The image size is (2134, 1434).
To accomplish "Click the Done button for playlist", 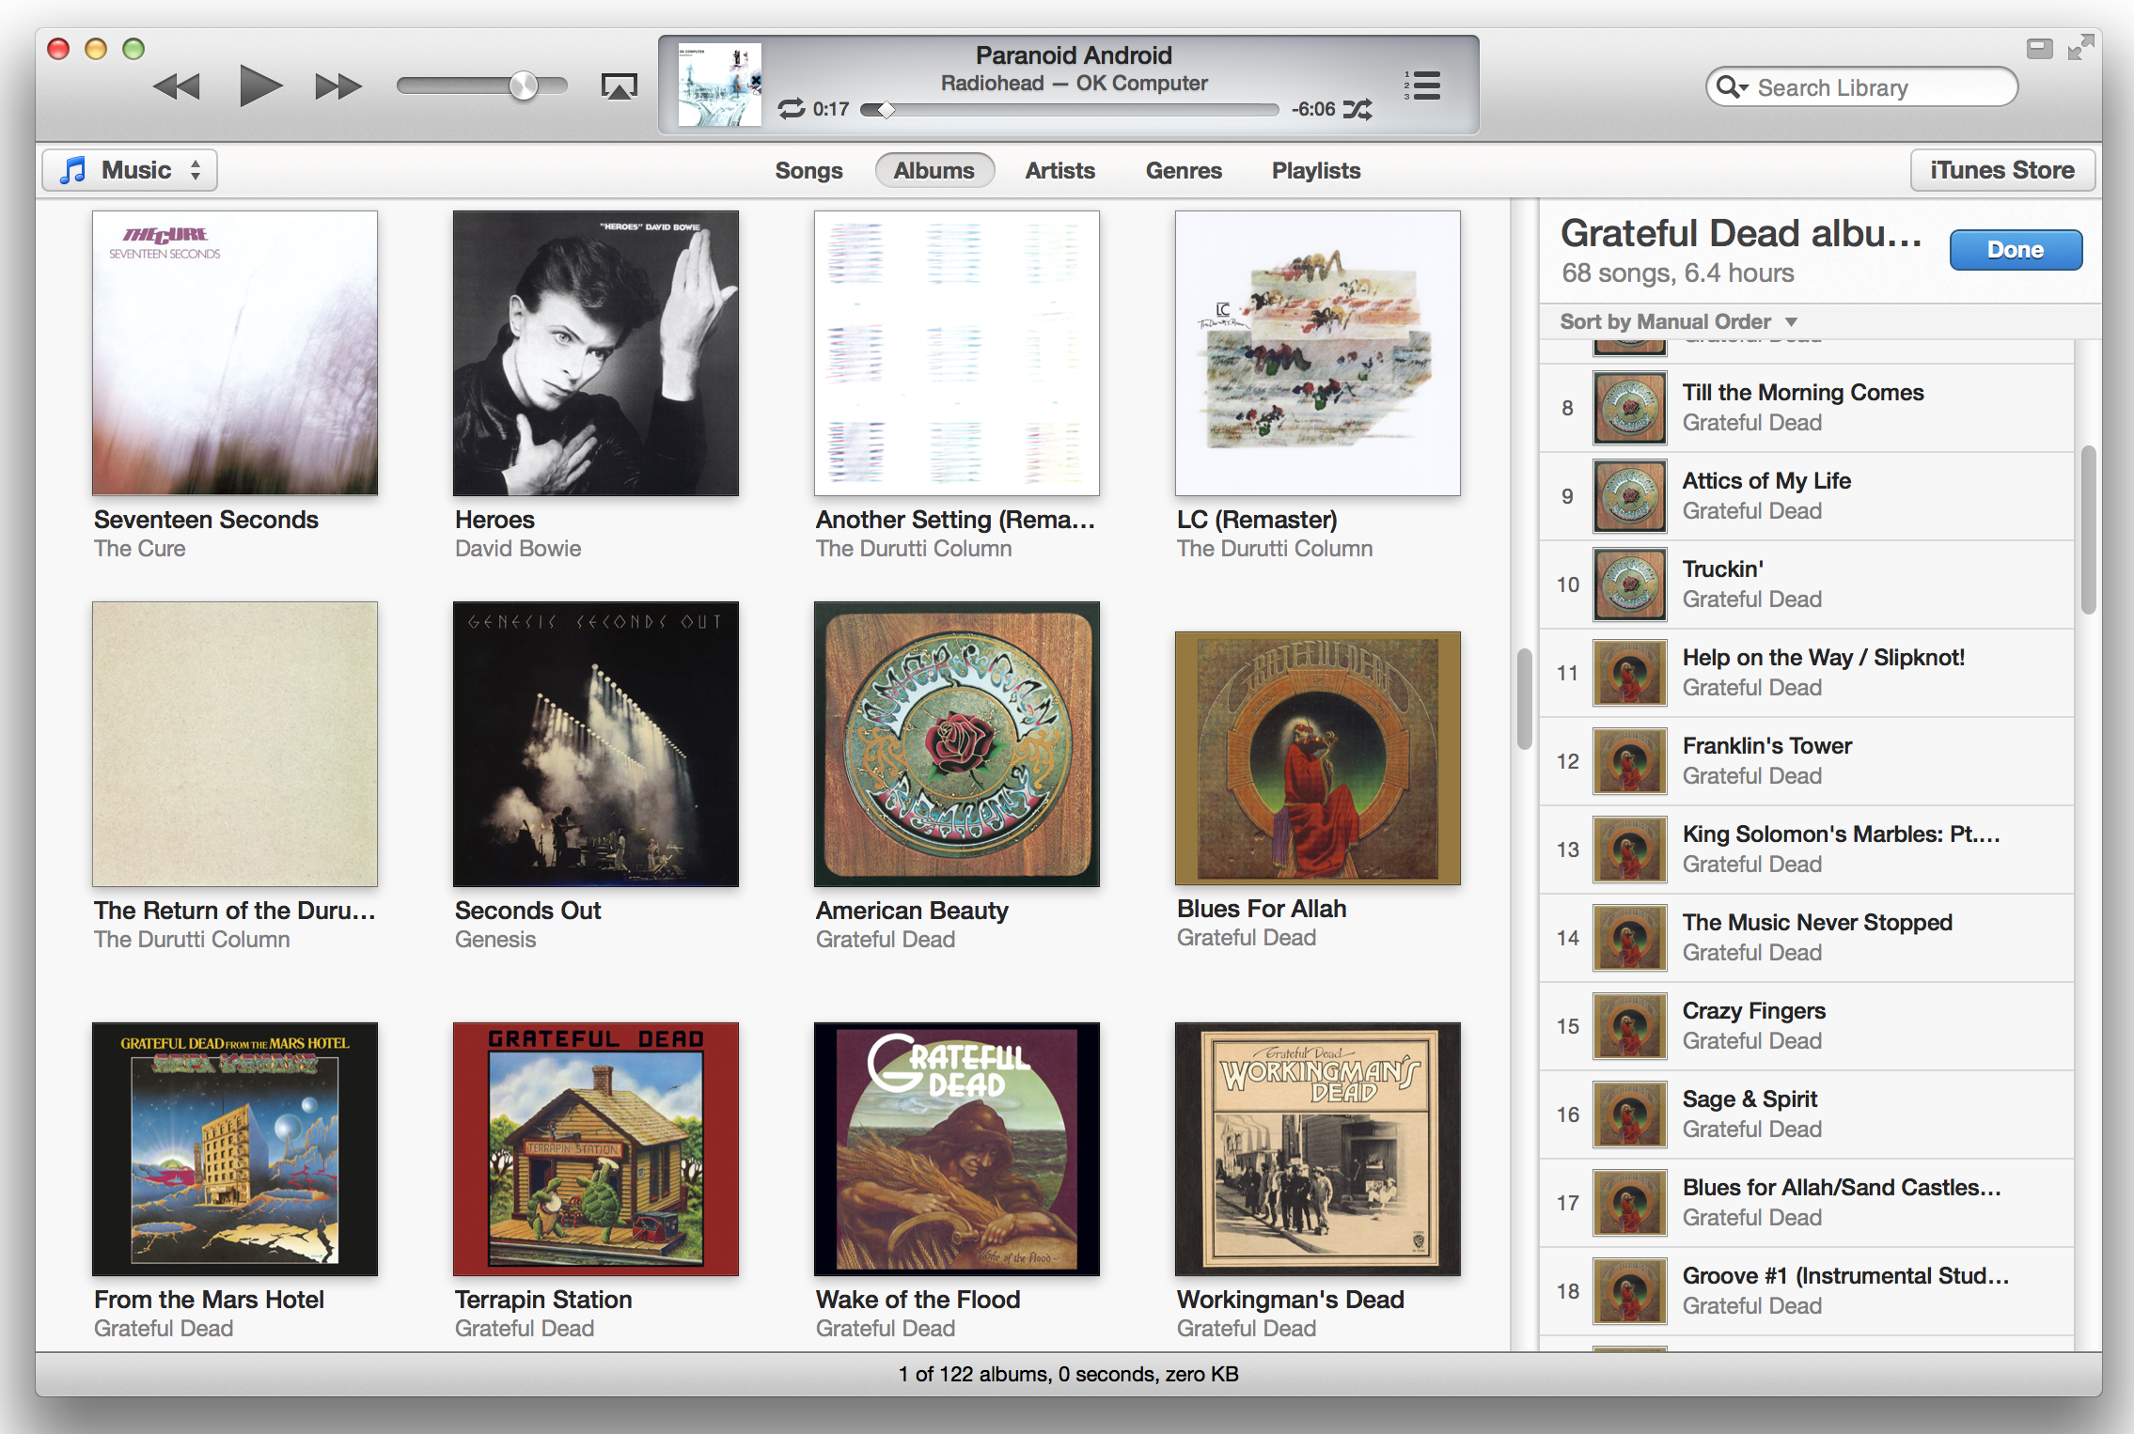I will pos(2016,250).
